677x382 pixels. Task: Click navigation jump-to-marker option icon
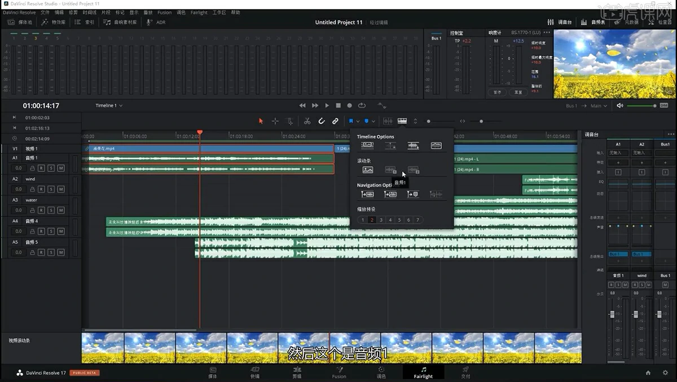tap(414, 194)
